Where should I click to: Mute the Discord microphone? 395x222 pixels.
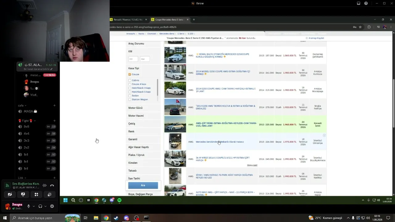[29, 206]
